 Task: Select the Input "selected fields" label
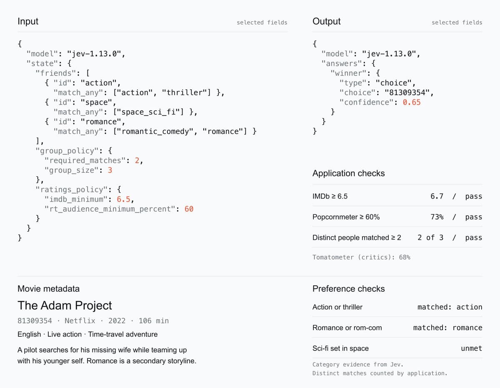[x=262, y=23]
